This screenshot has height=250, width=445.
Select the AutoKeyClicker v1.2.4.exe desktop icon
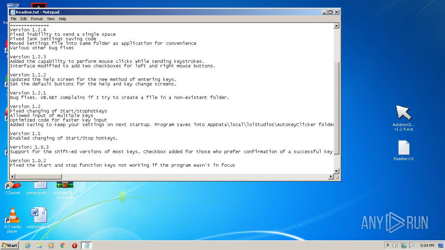[x=403, y=118]
